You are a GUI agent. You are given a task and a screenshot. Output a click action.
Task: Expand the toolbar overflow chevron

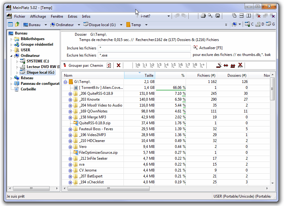[x=226, y=25]
